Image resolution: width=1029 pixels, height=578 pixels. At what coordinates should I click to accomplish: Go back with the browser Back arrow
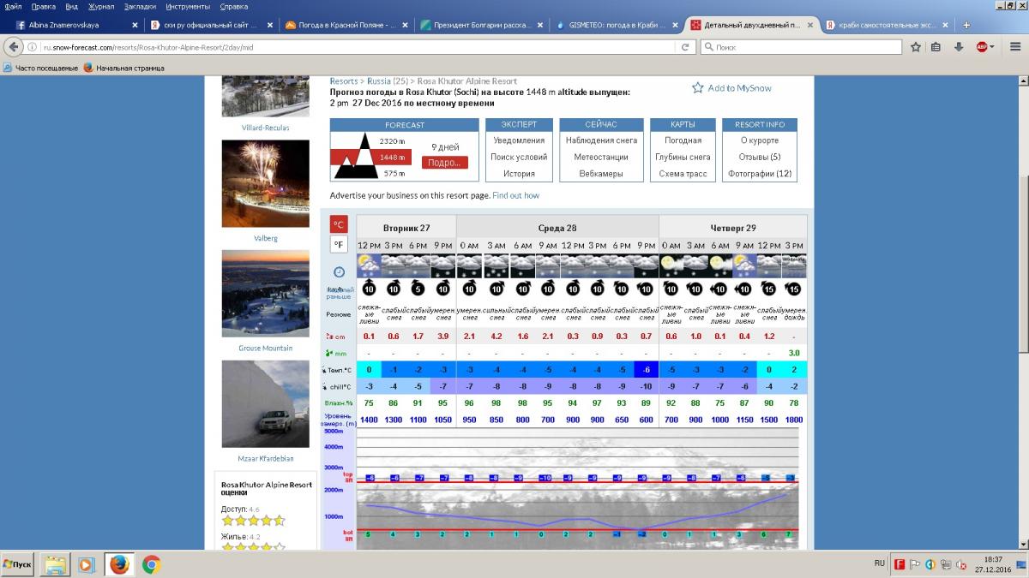pyautogui.click(x=14, y=47)
